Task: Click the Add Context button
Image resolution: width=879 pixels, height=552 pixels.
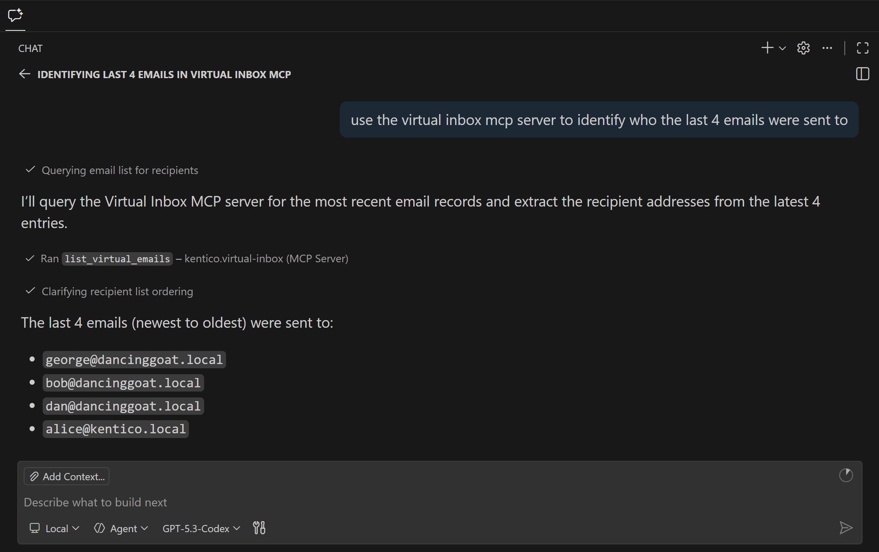Action: [x=66, y=476]
